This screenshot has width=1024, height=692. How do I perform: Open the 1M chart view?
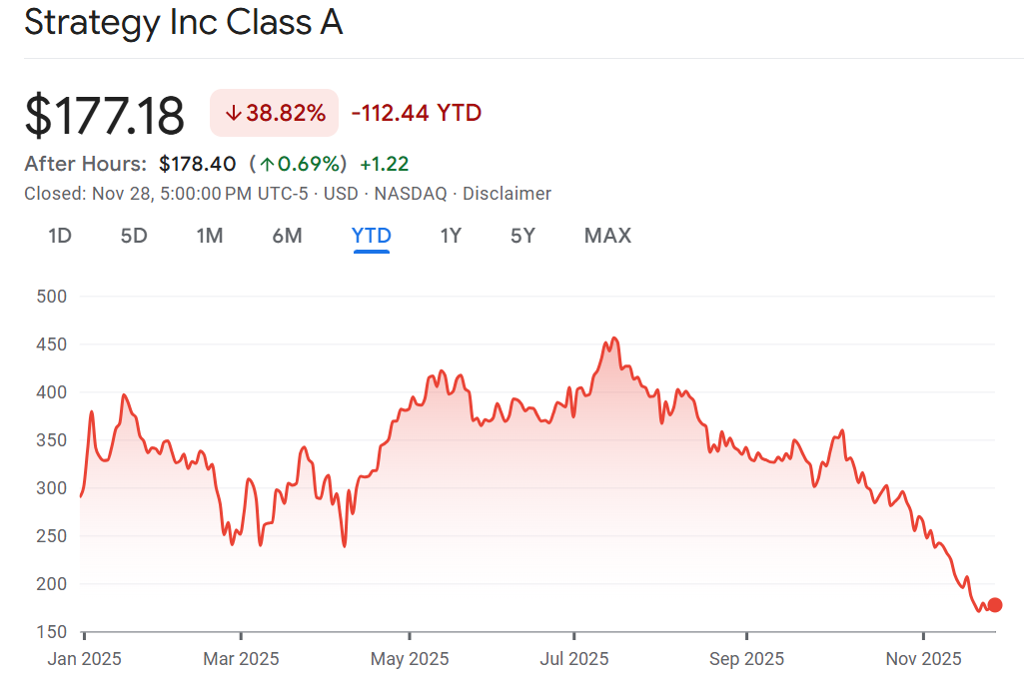[x=210, y=236]
